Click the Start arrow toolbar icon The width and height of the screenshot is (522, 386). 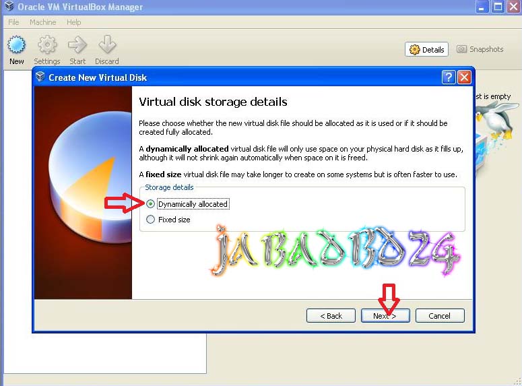coord(77,44)
